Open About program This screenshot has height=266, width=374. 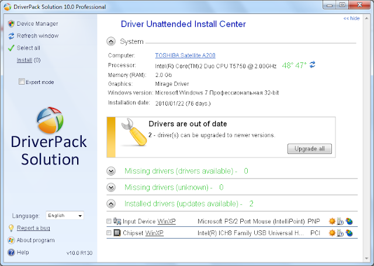[x=36, y=240]
